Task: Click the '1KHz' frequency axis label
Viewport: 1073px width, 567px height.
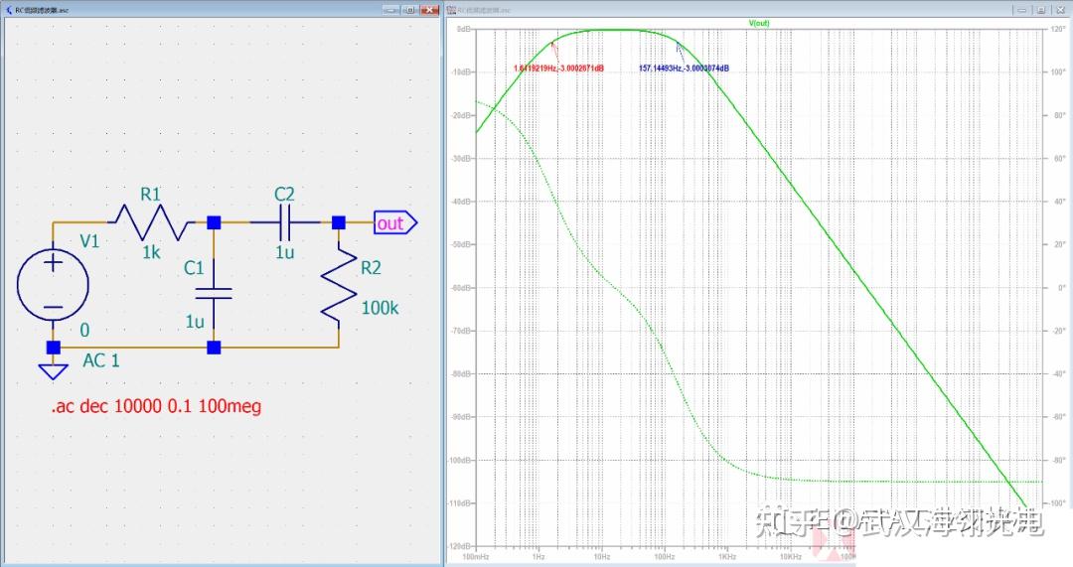Action: click(727, 557)
